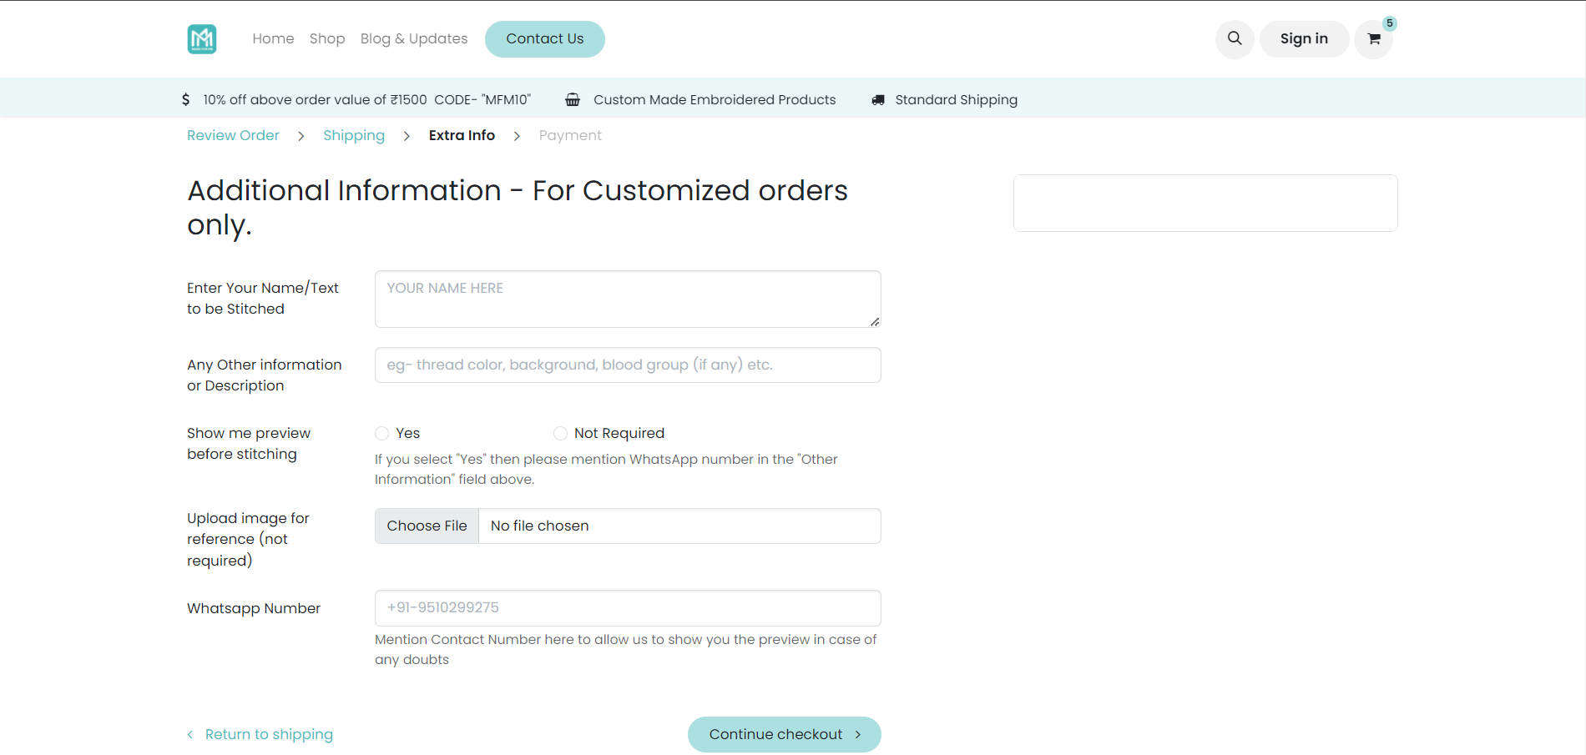1586x755 pixels.
Task: Click the basket icon beside Custom Made
Action: [x=573, y=100]
